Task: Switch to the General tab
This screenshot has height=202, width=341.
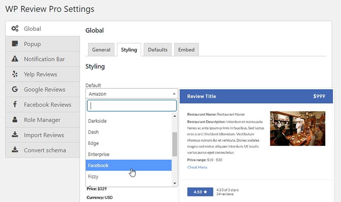Action: [x=101, y=50]
